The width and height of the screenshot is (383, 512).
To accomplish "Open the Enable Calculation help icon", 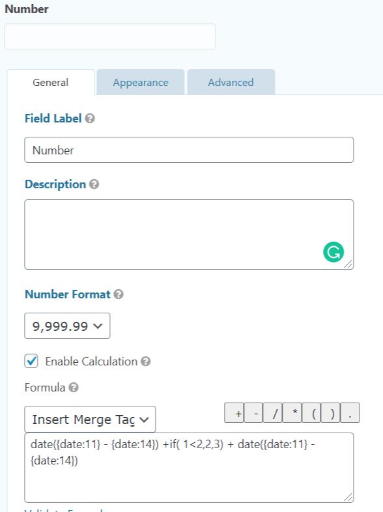I will [x=146, y=362].
